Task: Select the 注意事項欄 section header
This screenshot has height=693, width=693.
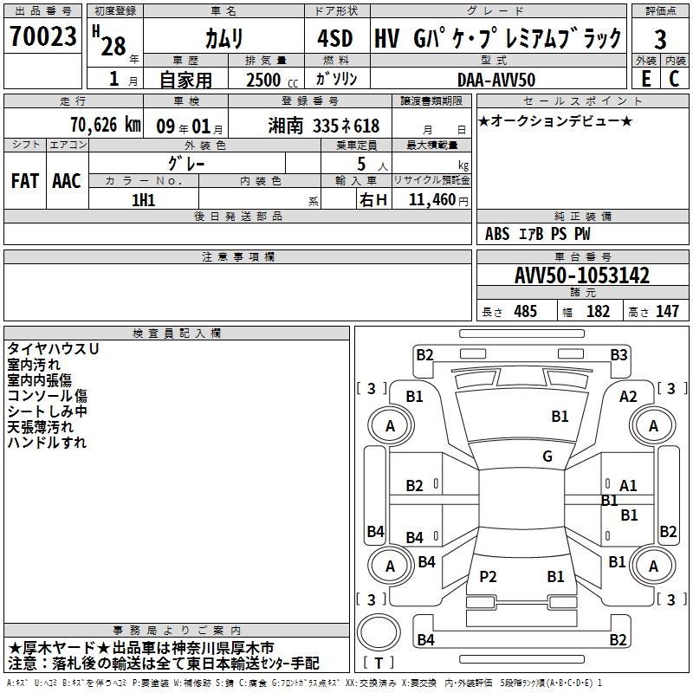Action: pyautogui.click(x=237, y=256)
